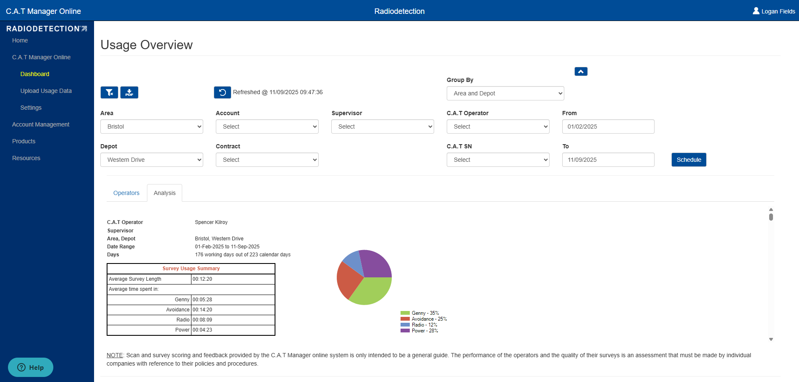This screenshot has height=382, width=799.
Task: Click the Schedule button
Action: coord(689,160)
